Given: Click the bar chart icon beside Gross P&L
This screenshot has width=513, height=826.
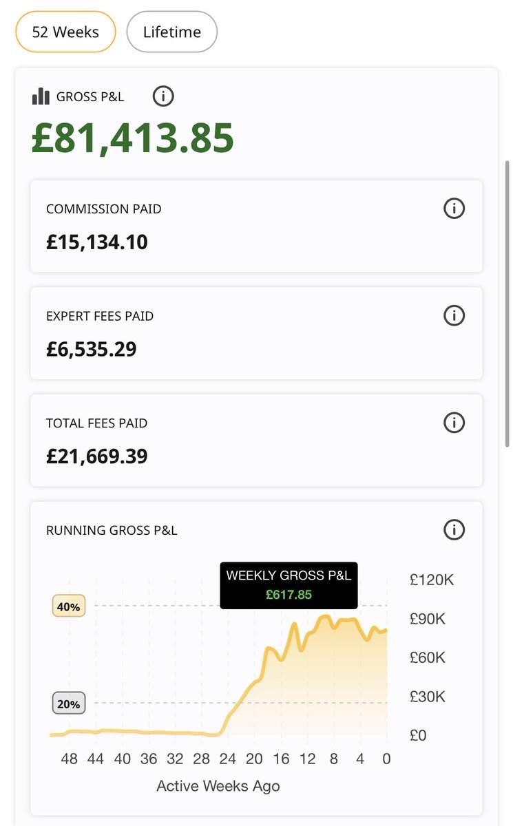Looking at the screenshot, I should click(x=41, y=96).
